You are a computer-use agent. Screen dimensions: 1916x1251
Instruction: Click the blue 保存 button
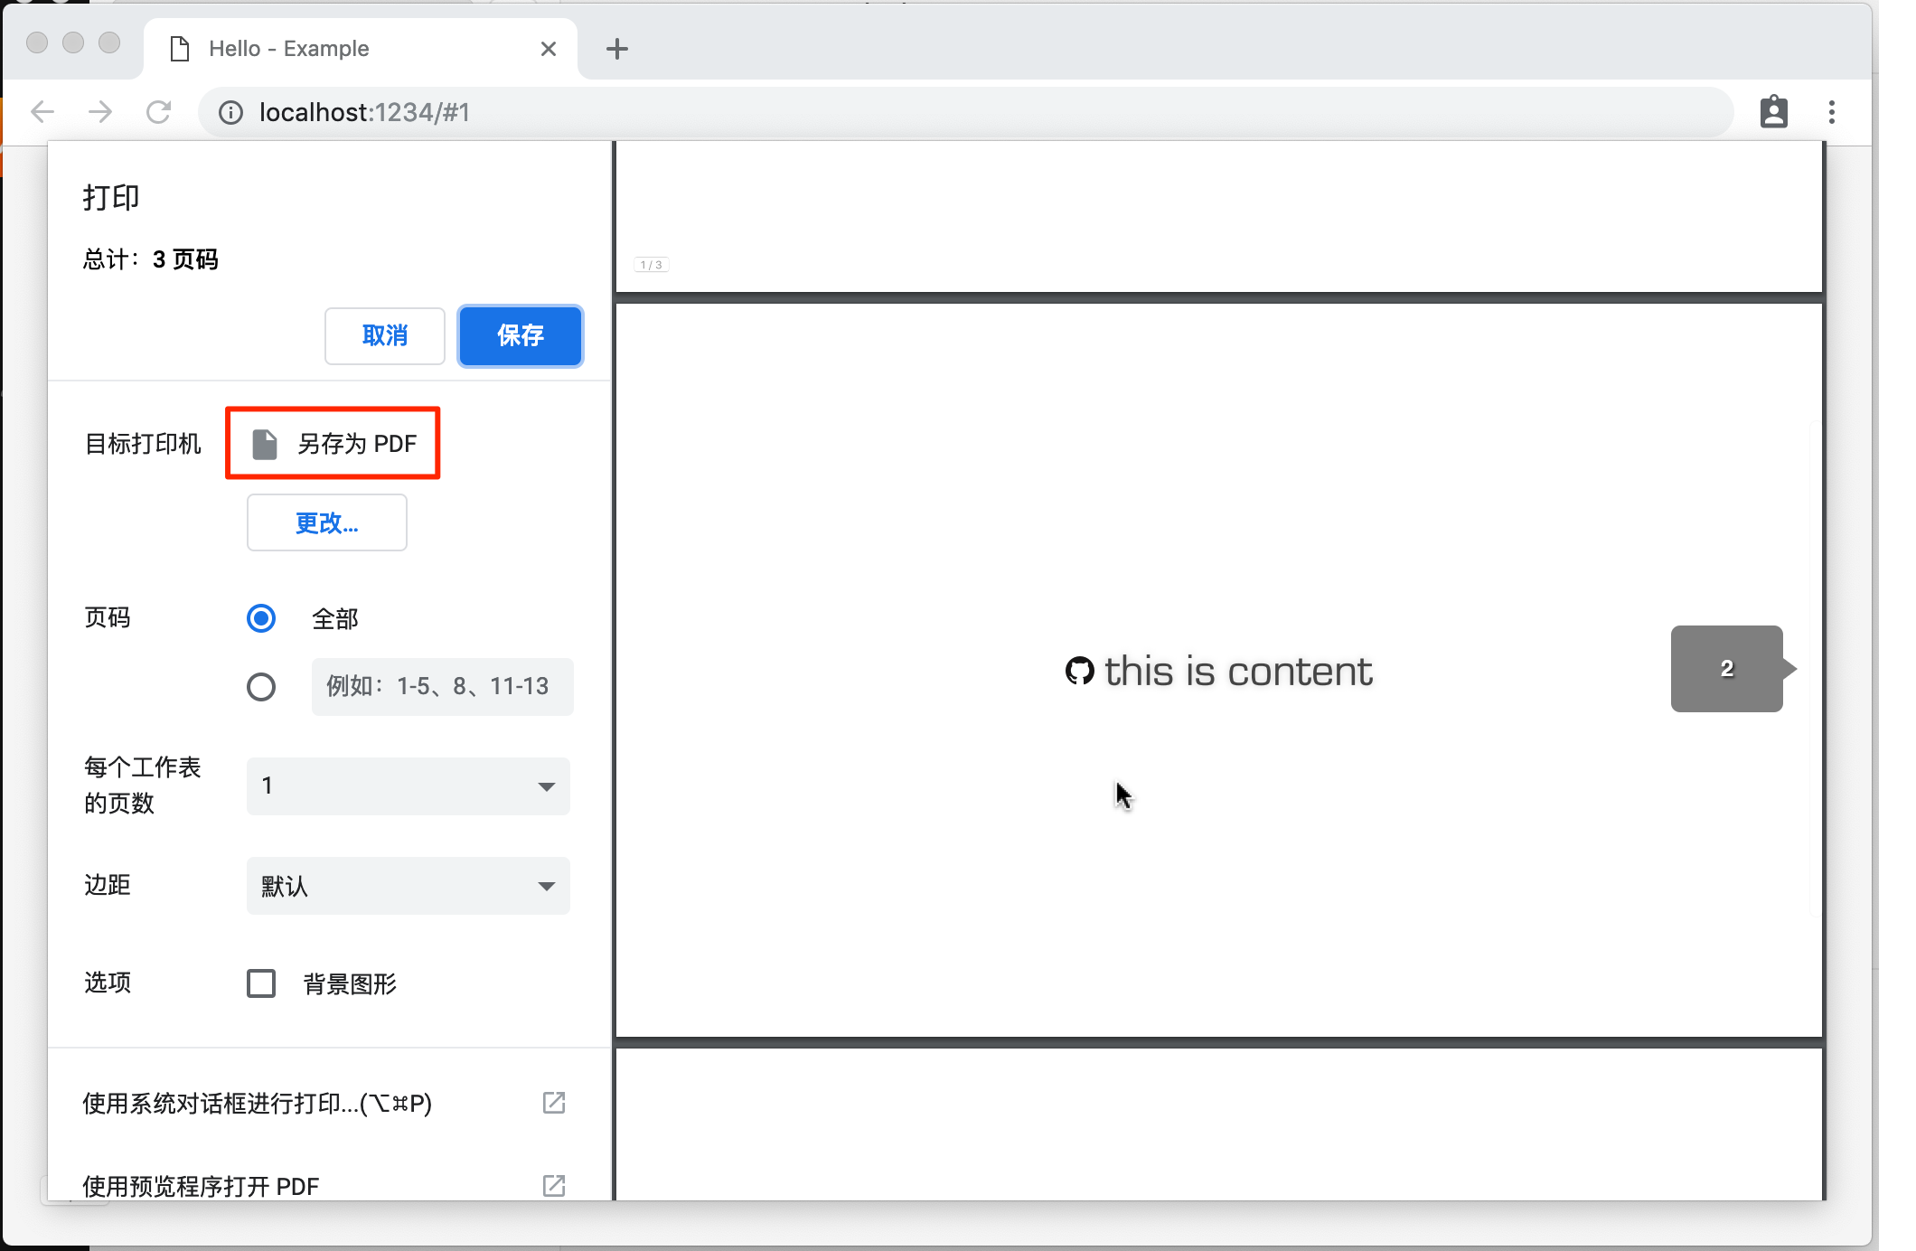(x=520, y=336)
